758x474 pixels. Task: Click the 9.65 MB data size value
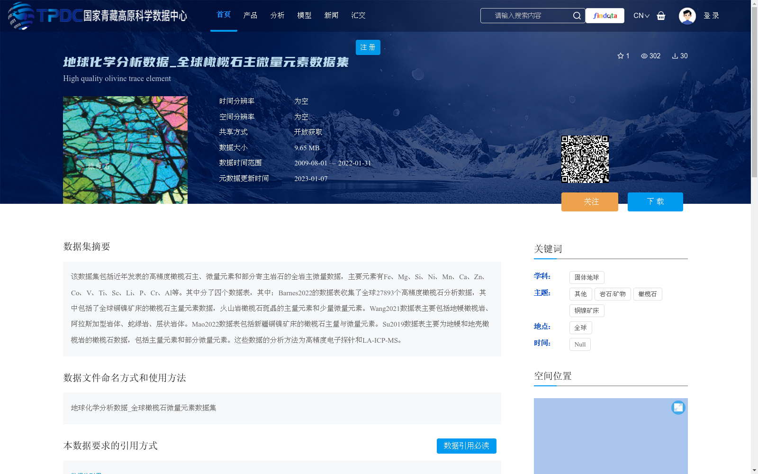click(307, 148)
